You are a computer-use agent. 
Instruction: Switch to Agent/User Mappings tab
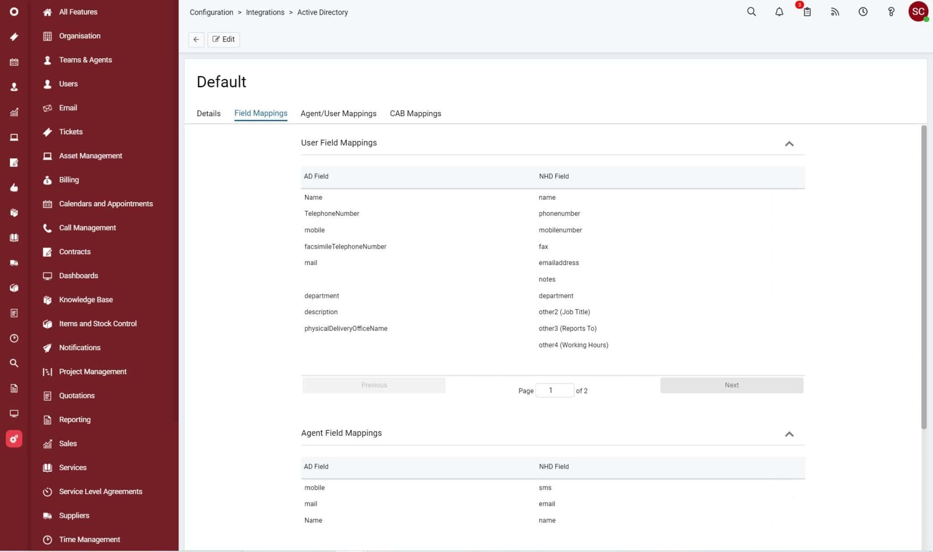tap(338, 113)
